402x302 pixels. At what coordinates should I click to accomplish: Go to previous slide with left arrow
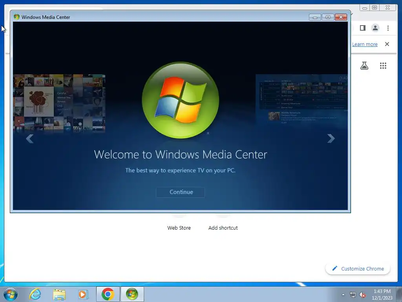tap(30, 139)
